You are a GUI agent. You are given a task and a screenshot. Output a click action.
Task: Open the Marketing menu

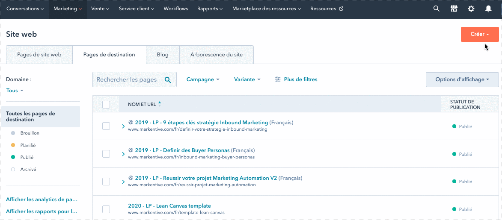tap(68, 9)
